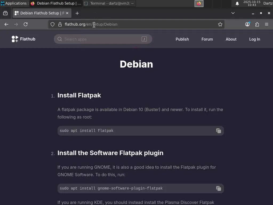The width and height of the screenshot is (273, 205).
Task: Click Log In
Action: tap(255, 39)
